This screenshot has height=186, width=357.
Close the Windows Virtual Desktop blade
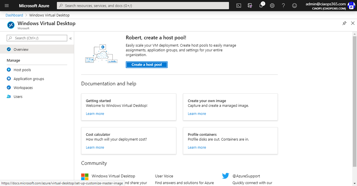(352, 23)
